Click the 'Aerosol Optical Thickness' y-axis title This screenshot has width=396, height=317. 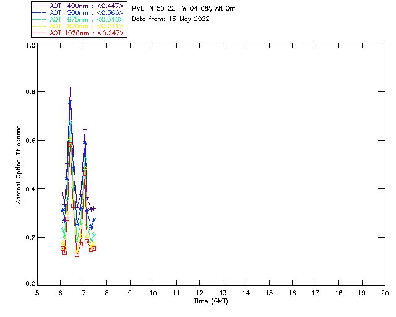(x=19, y=165)
